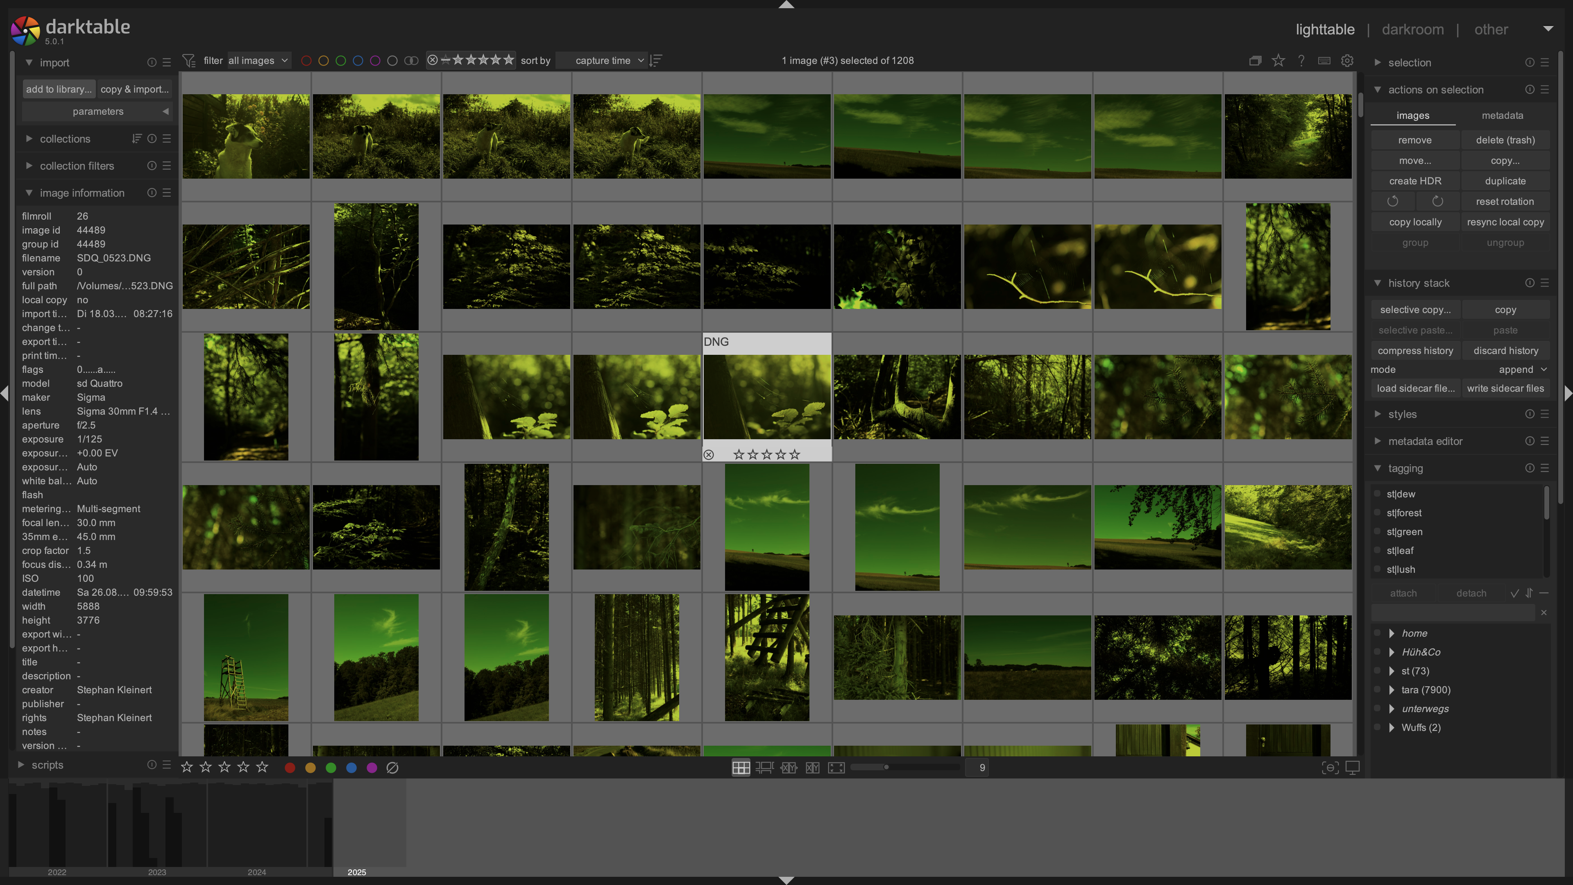The width and height of the screenshot is (1573, 885).
Task: Expand the 'tara (7900)' tag tree node
Action: coord(1392,690)
